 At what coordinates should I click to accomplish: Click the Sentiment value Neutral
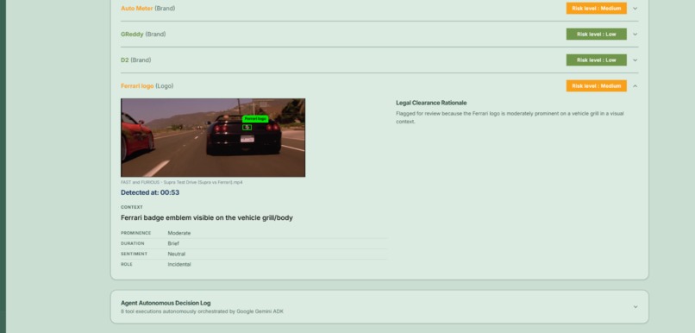click(177, 254)
